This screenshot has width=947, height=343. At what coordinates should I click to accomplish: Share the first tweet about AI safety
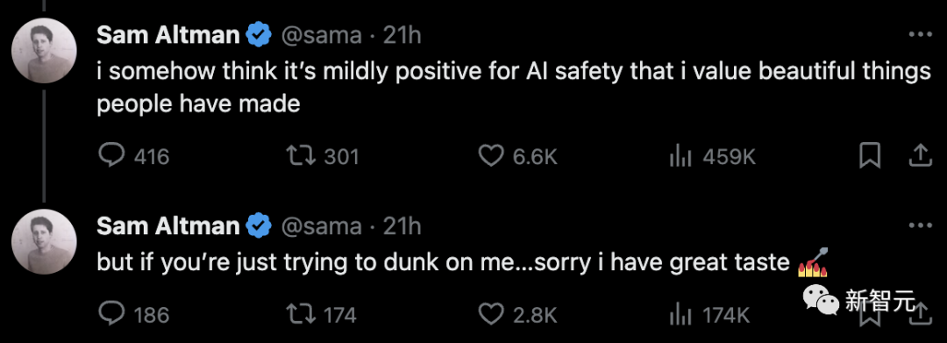pyautogui.click(x=921, y=157)
